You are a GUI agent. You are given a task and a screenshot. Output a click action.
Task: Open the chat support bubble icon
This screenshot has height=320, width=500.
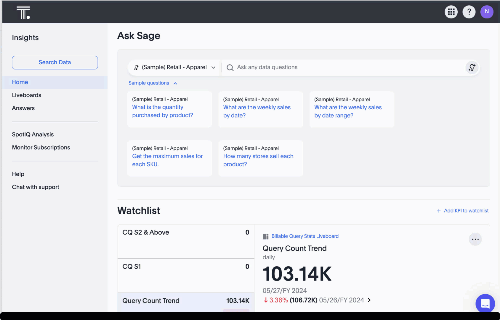click(485, 303)
